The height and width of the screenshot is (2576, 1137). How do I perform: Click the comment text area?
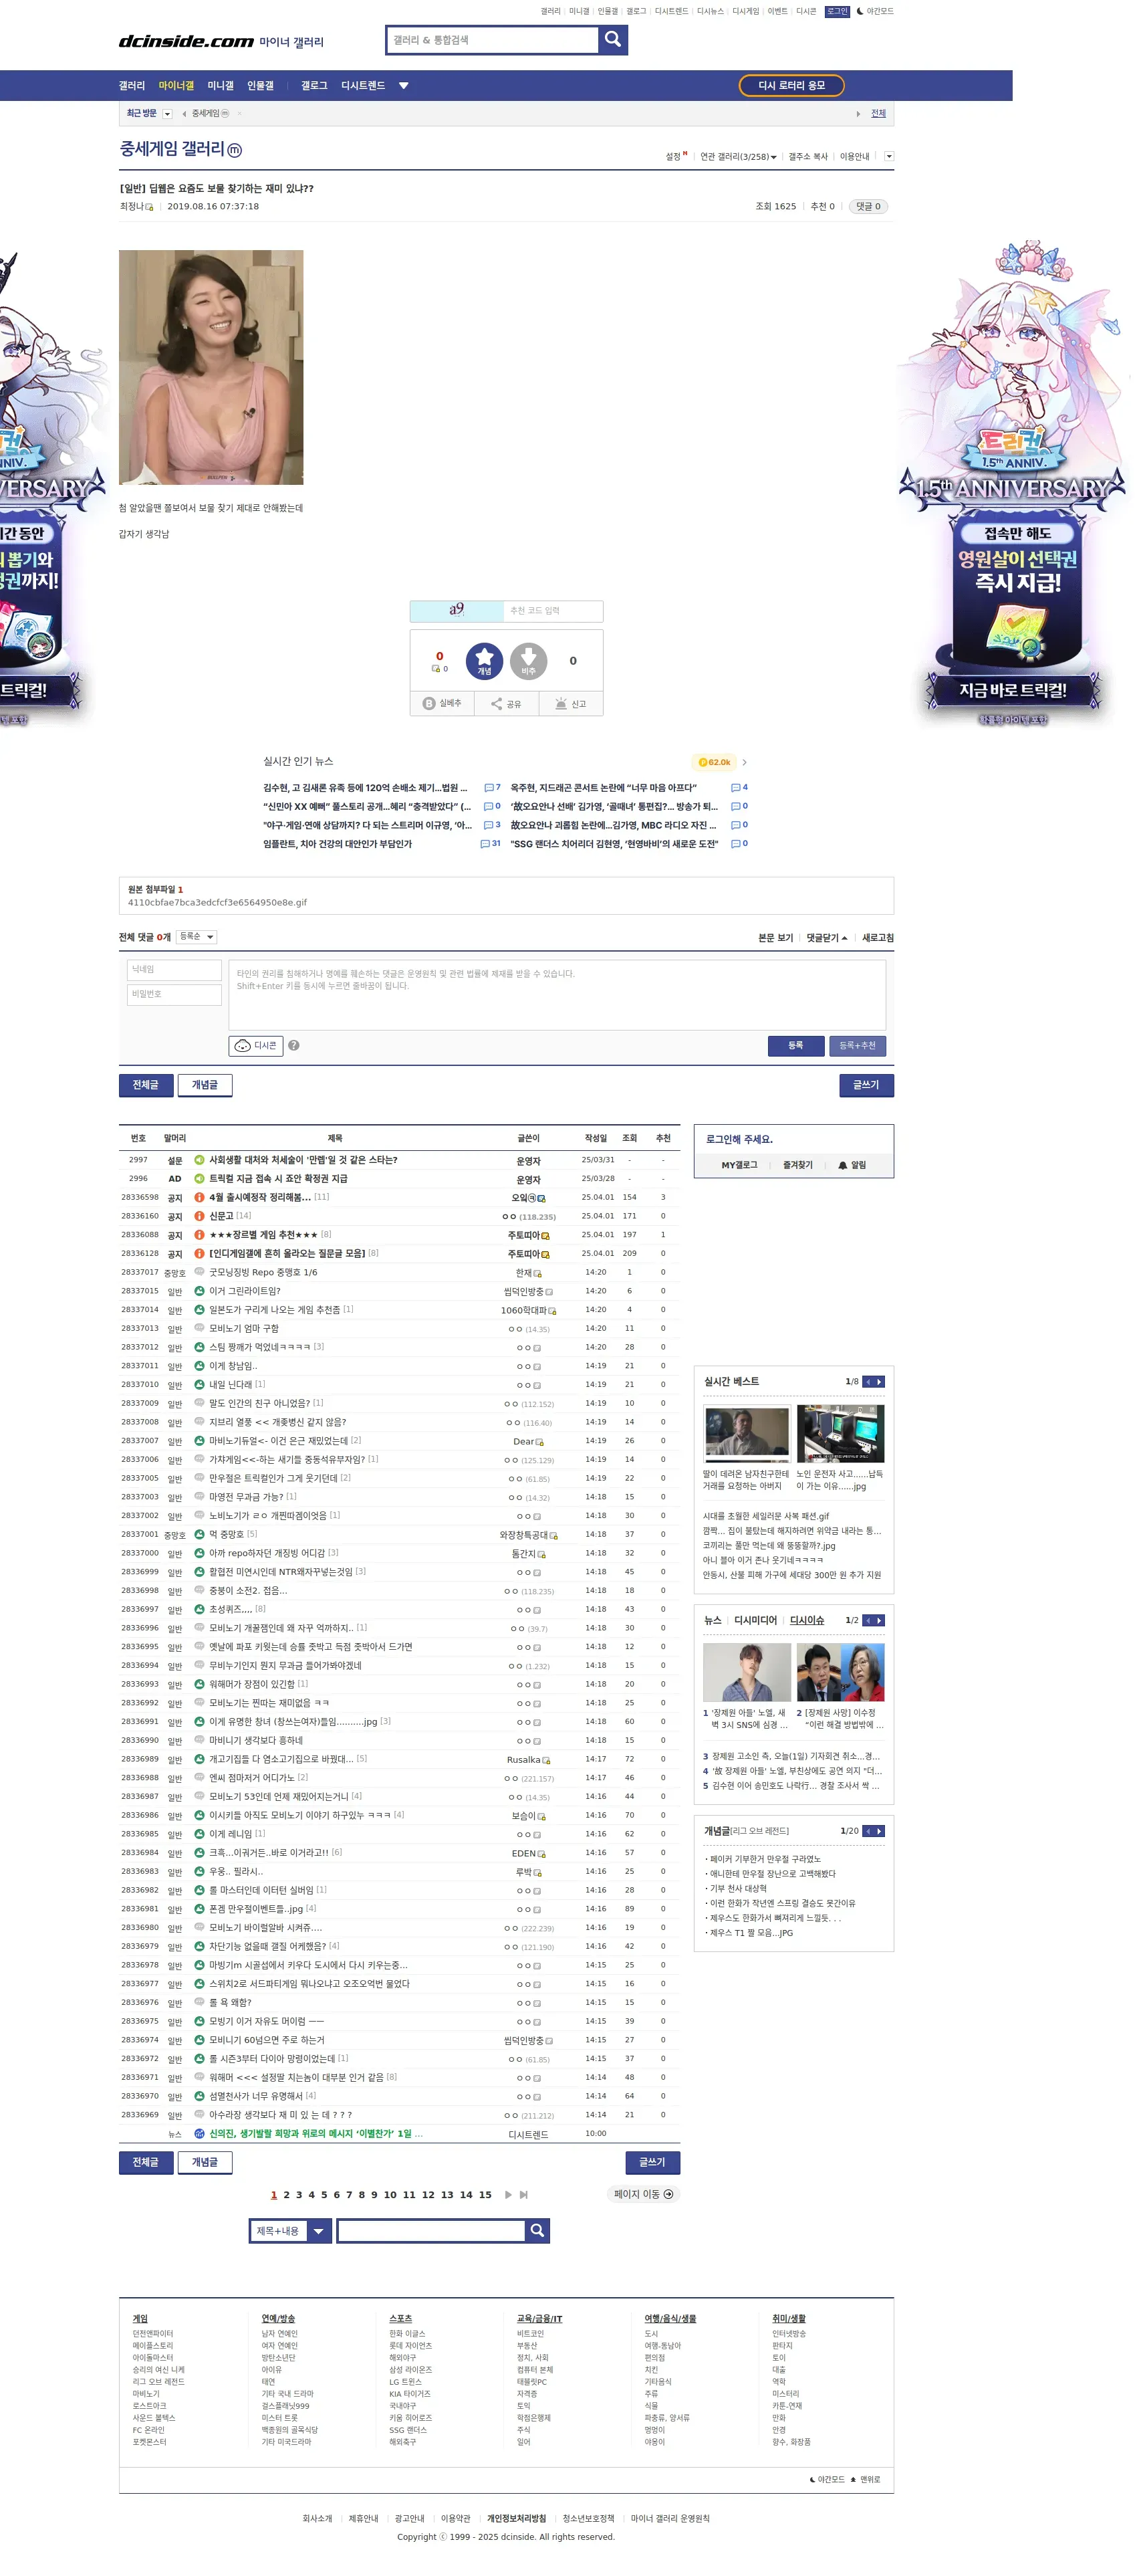point(557,995)
